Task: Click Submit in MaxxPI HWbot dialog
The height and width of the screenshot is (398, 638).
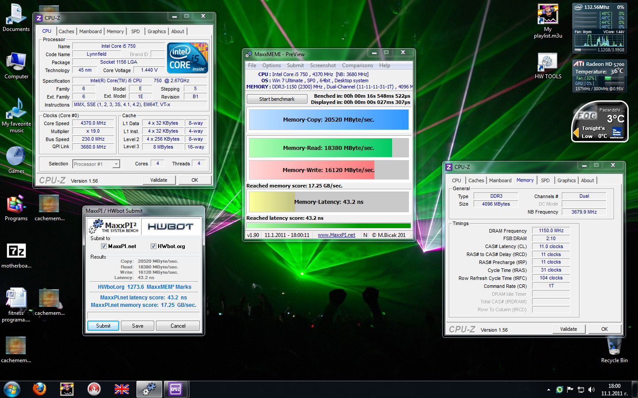Action: (103, 326)
